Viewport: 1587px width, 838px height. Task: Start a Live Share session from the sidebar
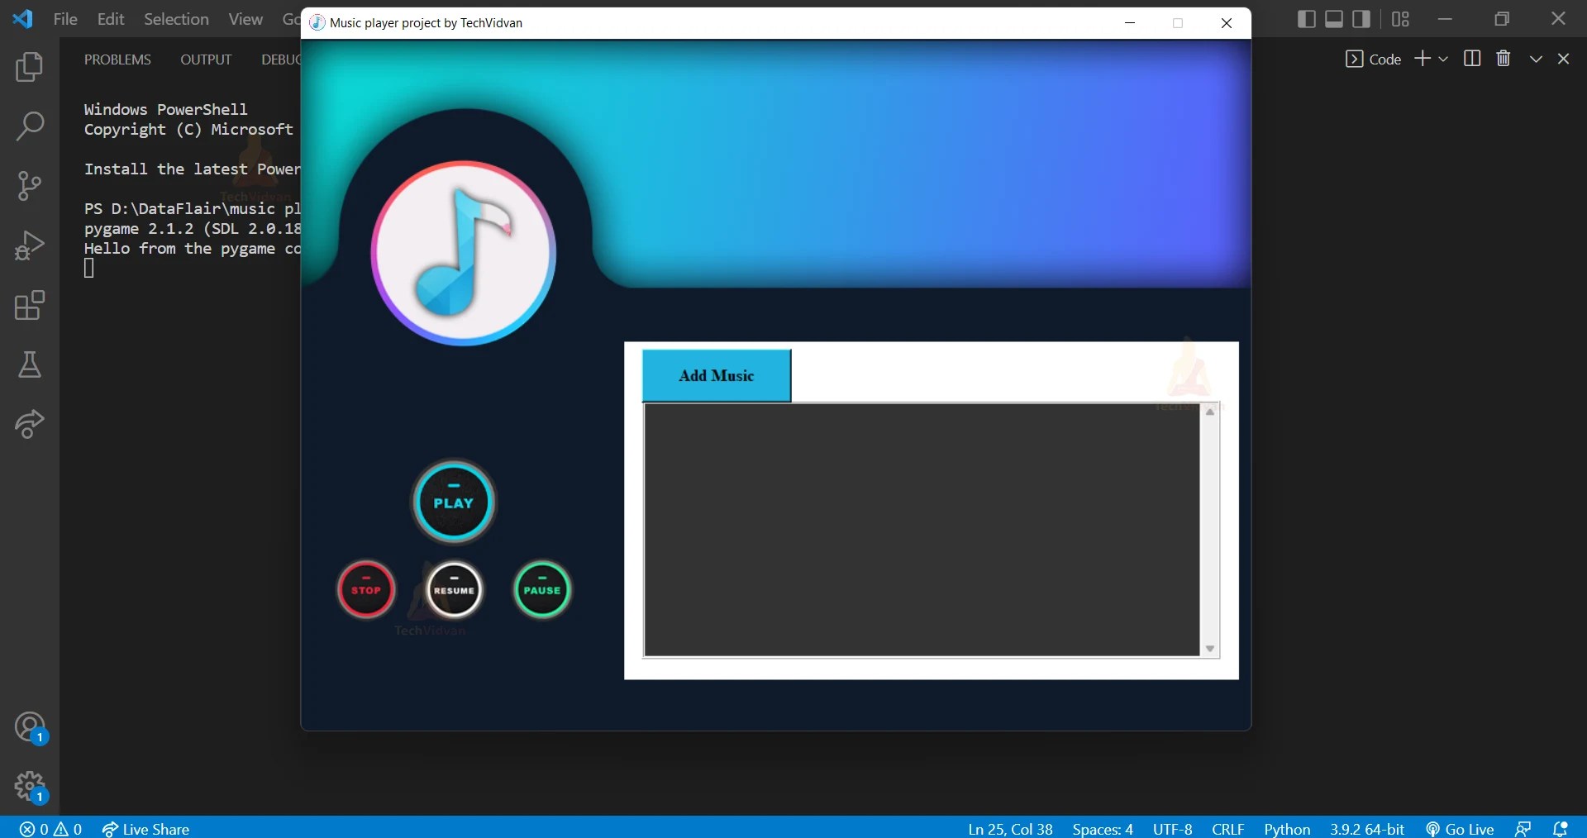30,424
